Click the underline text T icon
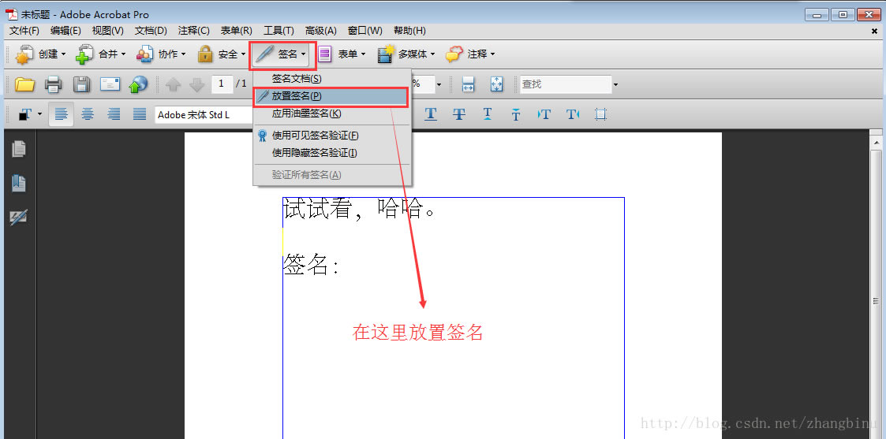The height and width of the screenshot is (439, 886). [431, 114]
